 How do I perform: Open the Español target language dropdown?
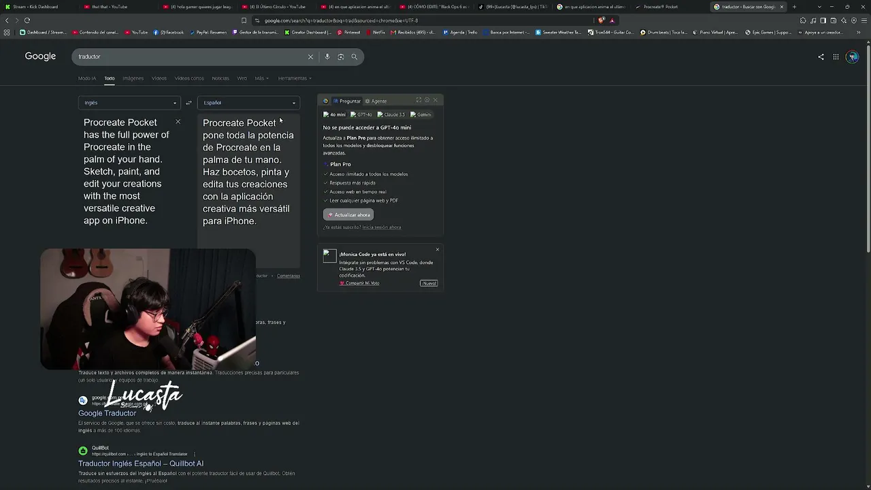pyautogui.click(x=248, y=103)
